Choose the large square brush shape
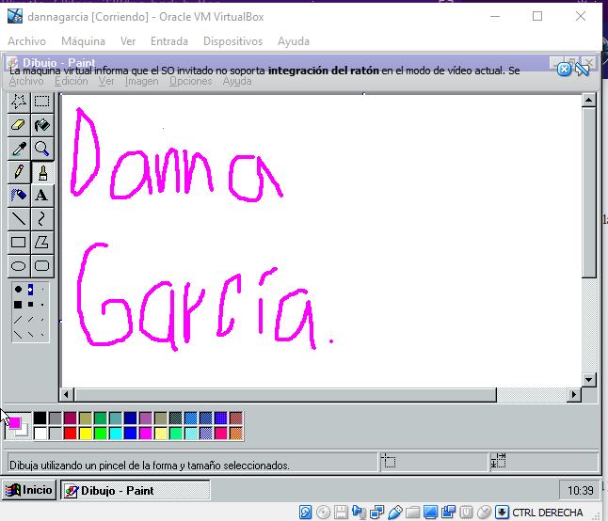Screen dimensions: 608x521 18,305
